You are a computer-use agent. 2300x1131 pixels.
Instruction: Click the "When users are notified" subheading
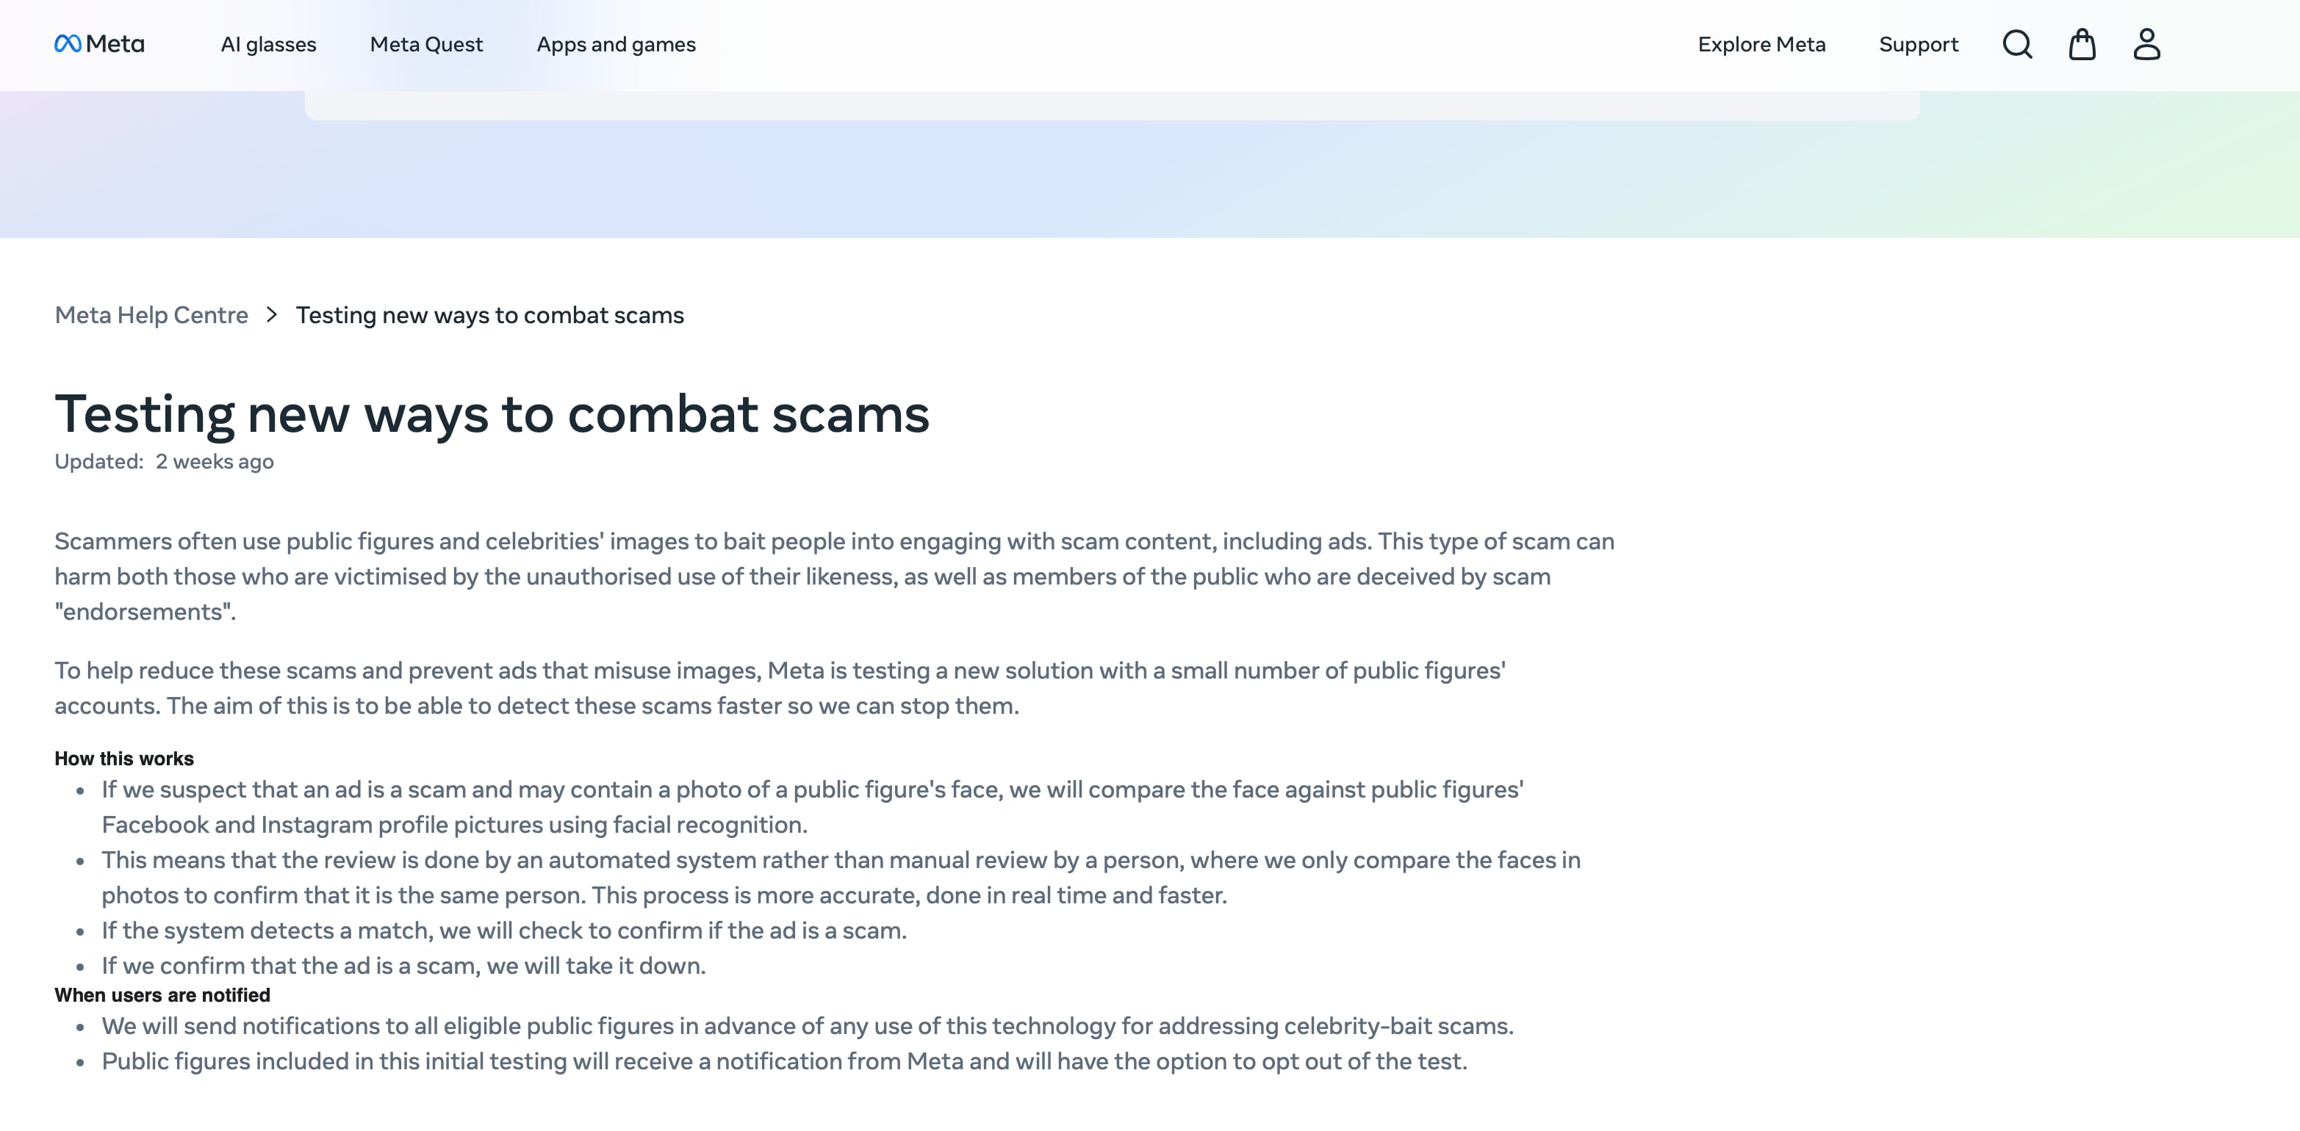(x=162, y=995)
